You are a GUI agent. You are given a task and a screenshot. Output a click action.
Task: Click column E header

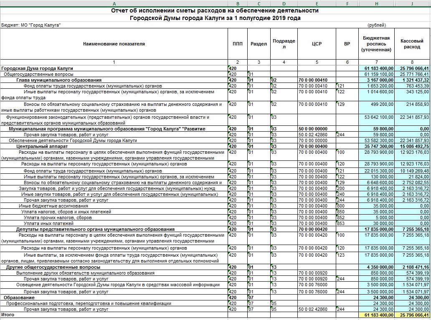pyautogui.click(x=317, y=4)
